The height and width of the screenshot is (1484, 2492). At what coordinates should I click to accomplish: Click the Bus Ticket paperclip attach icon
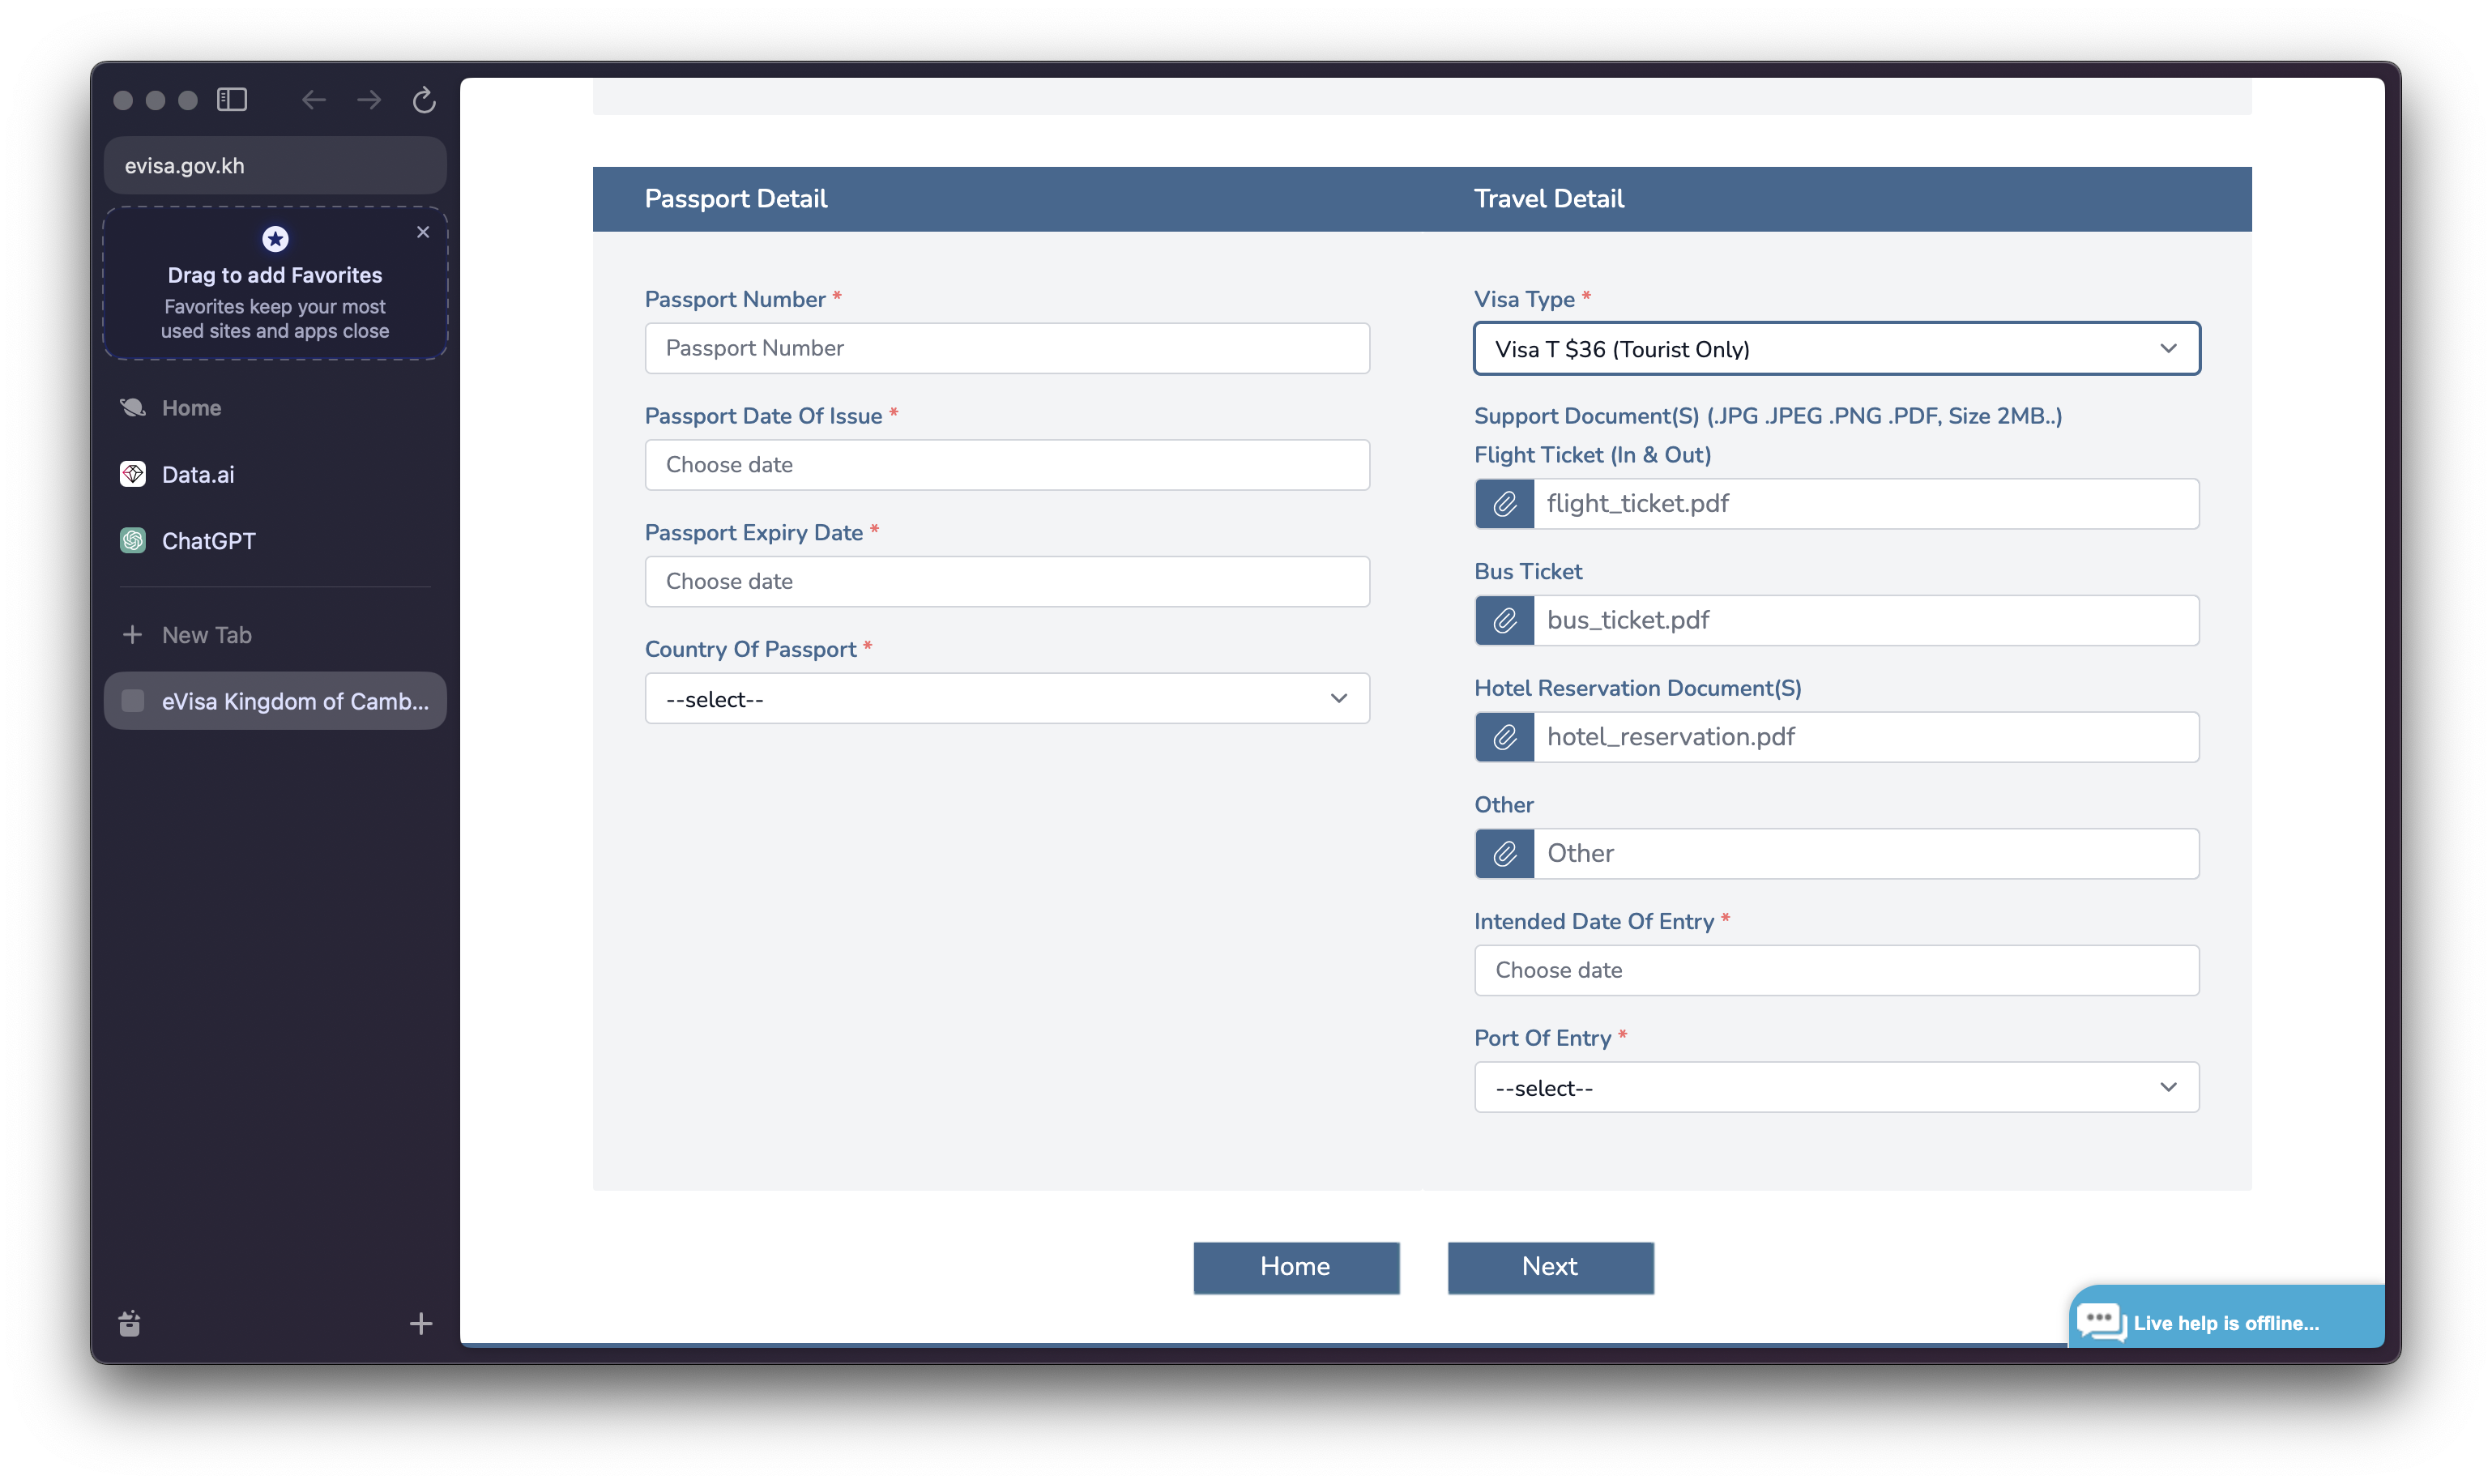pyautogui.click(x=1504, y=621)
